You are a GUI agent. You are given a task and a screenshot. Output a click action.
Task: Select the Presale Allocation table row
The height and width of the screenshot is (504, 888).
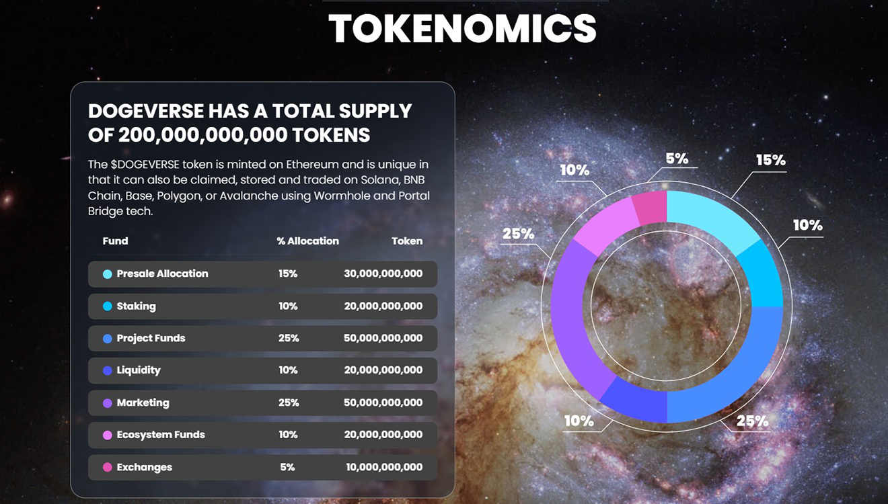262,274
